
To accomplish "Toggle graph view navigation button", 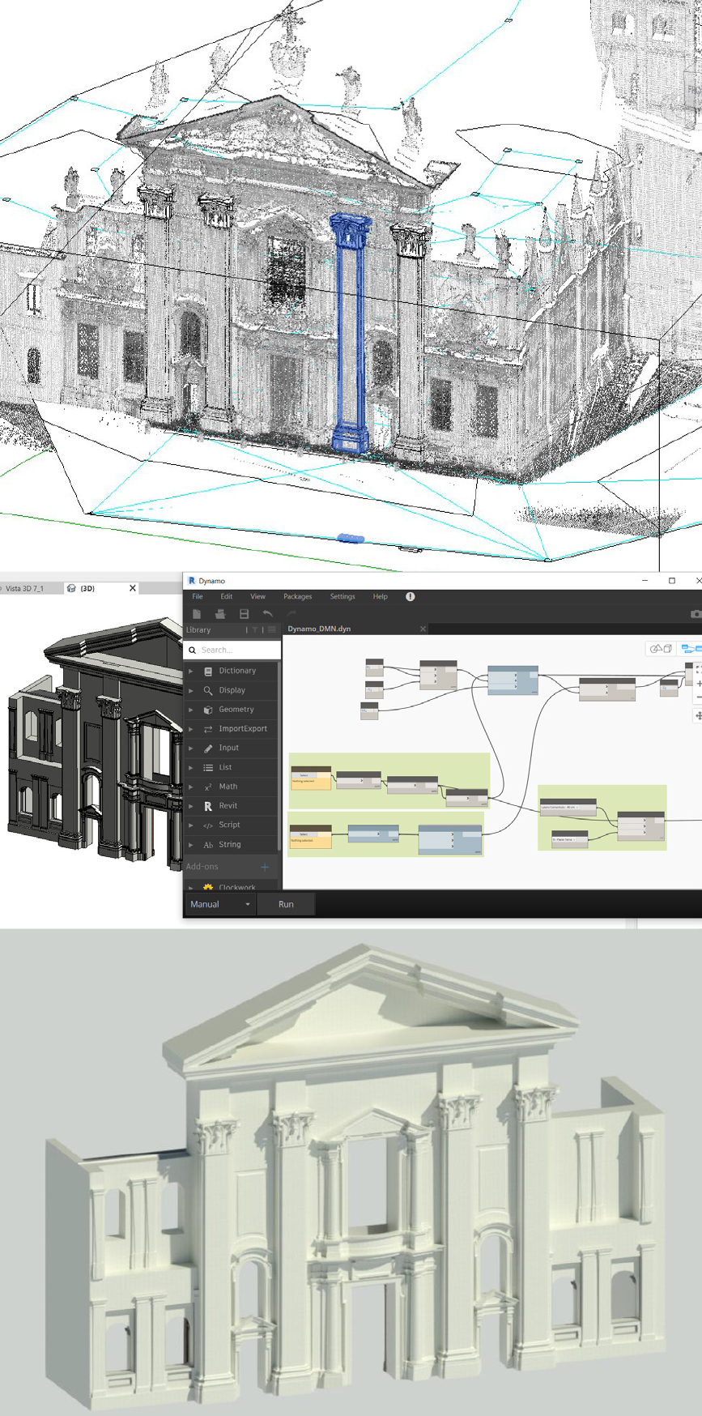I will tap(691, 648).
